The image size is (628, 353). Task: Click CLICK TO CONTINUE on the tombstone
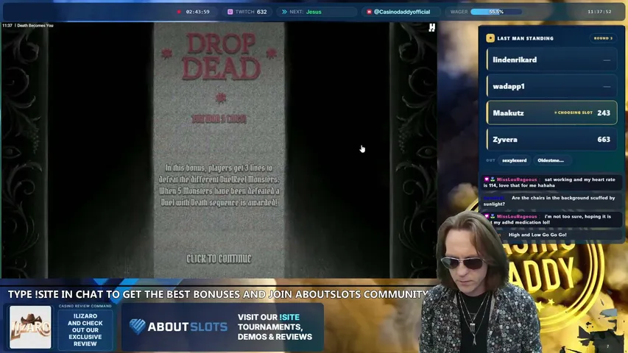click(219, 259)
